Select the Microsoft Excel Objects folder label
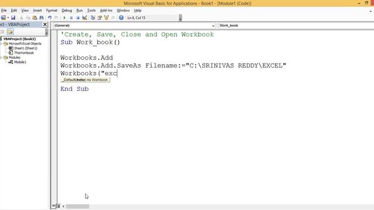Image resolution: width=374 pixels, height=210 pixels. (25, 44)
